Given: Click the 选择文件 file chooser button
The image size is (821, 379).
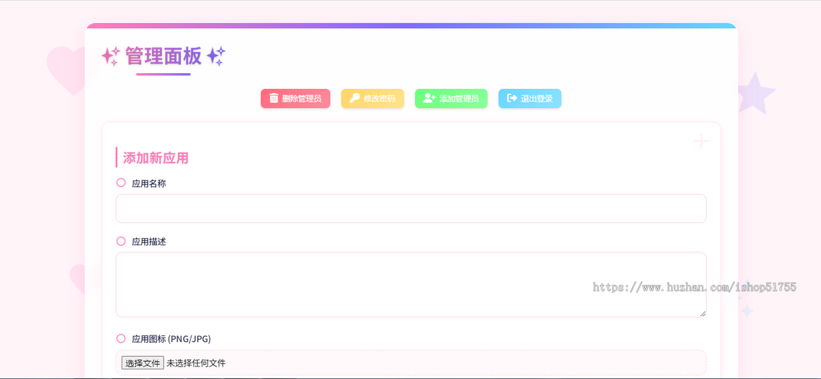Looking at the screenshot, I should coord(142,363).
